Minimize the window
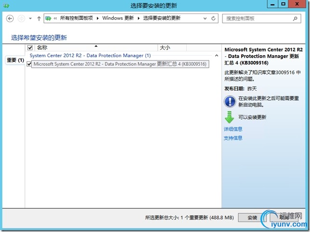This screenshot has height=232, width=310. click(272, 4)
